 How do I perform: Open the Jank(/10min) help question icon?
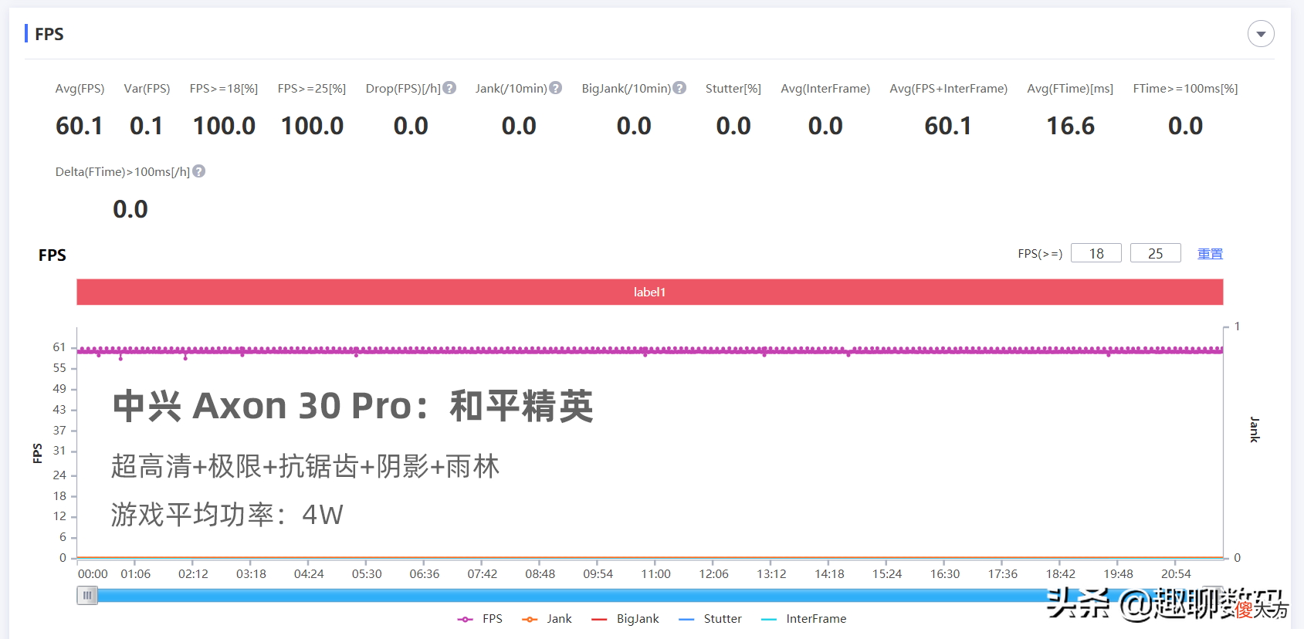[x=556, y=88]
